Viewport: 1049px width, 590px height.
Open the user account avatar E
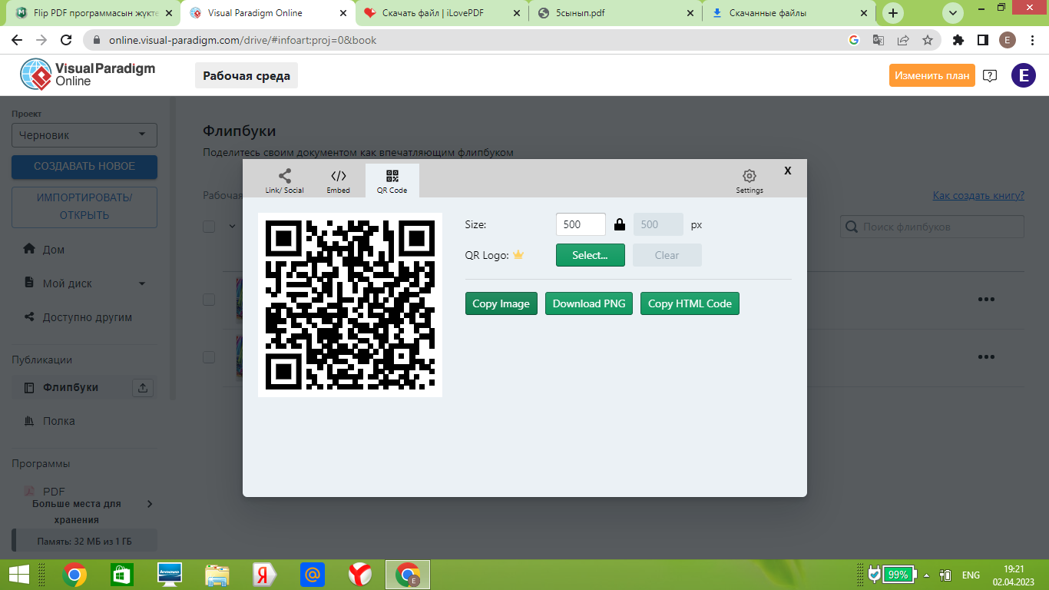pos(1024,75)
